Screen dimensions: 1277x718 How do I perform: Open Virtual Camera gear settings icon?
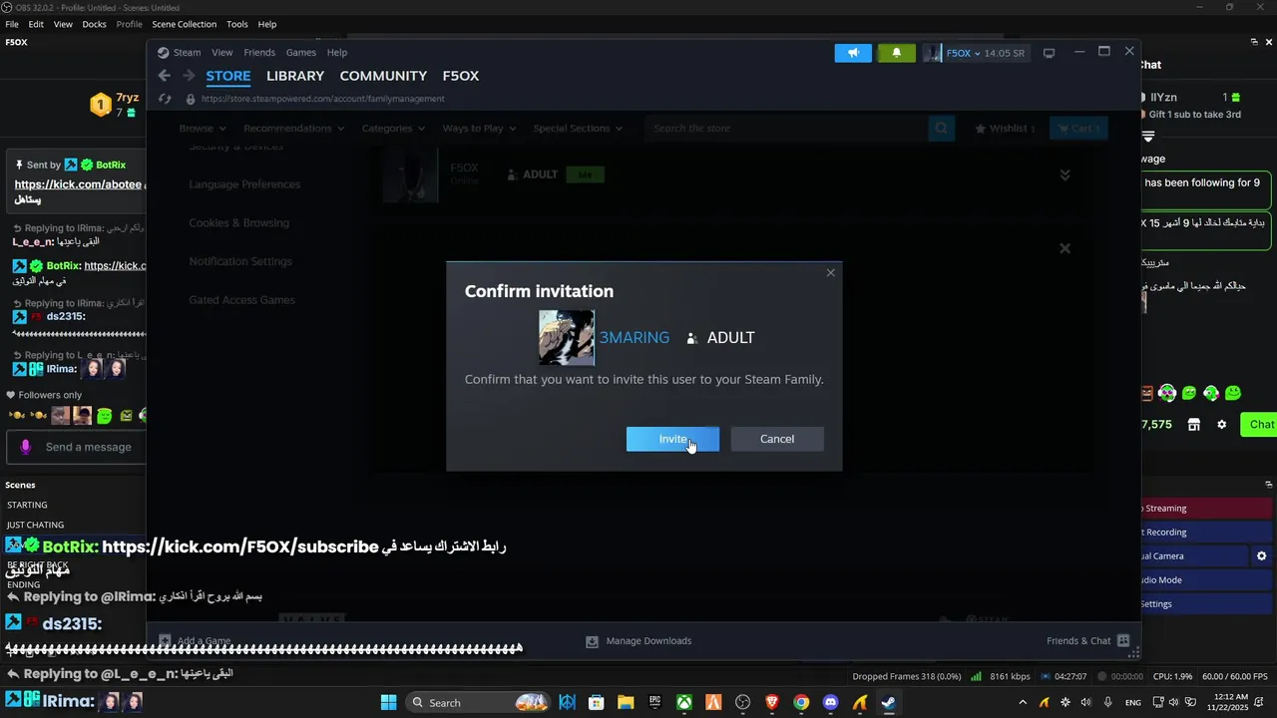click(1261, 556)
